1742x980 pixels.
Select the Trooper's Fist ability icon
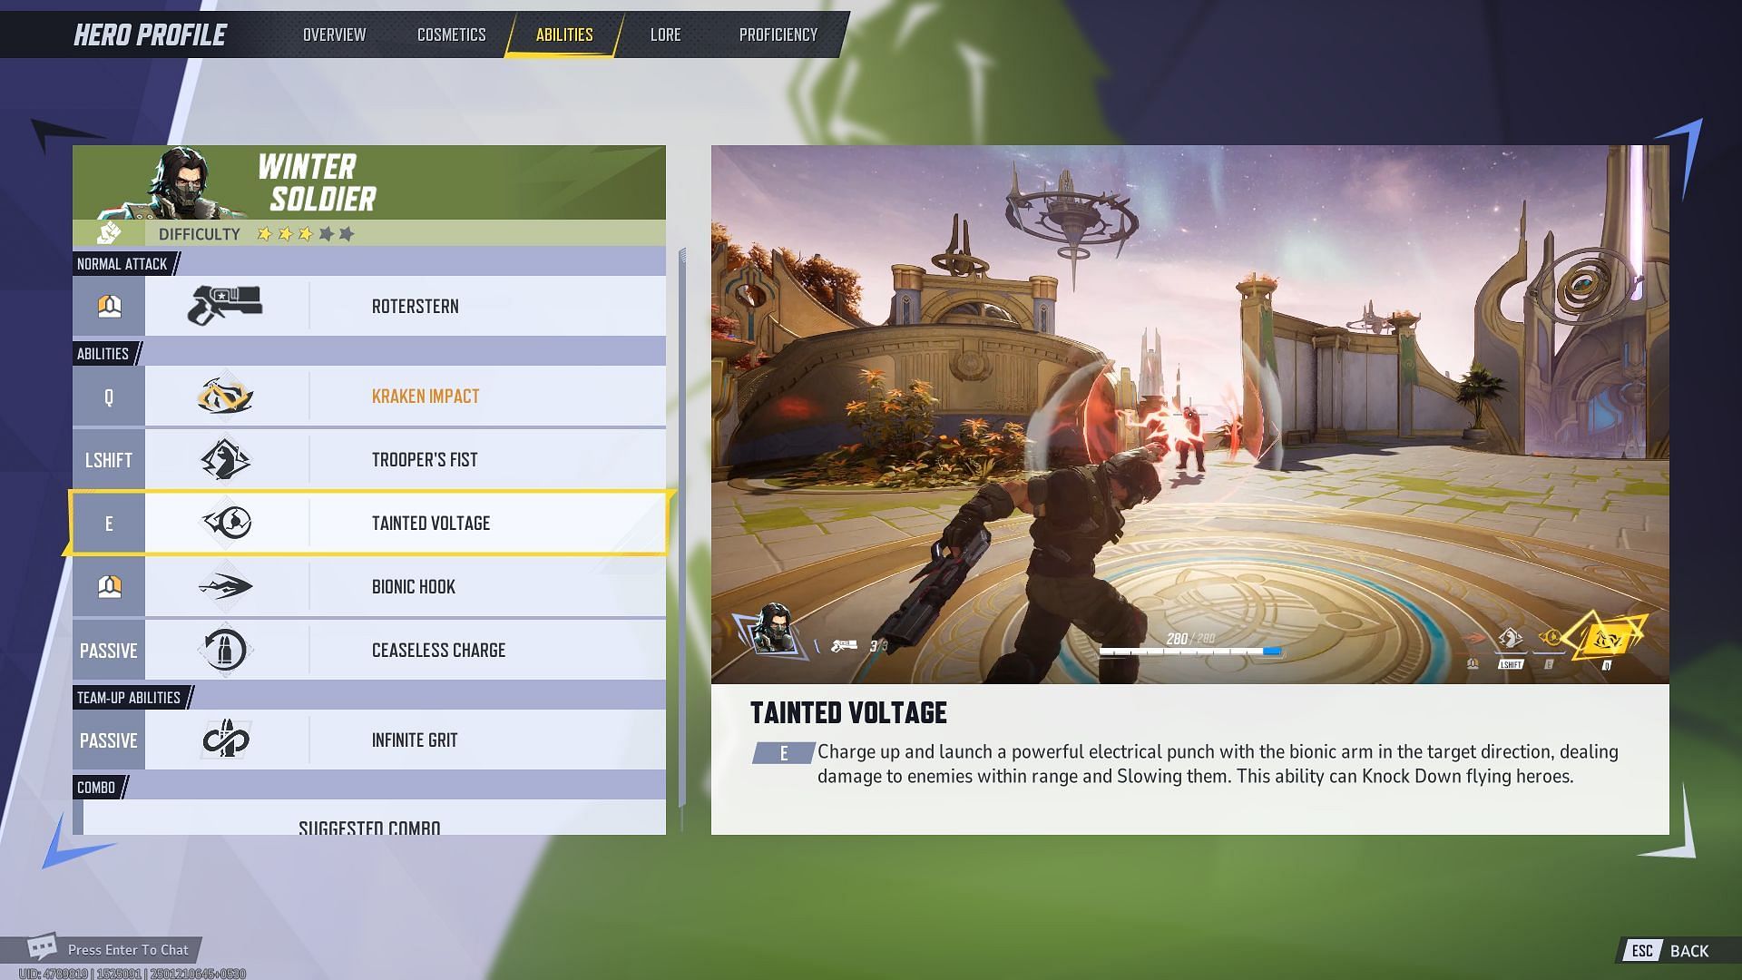pyautogui.click(x=226, y=458)
